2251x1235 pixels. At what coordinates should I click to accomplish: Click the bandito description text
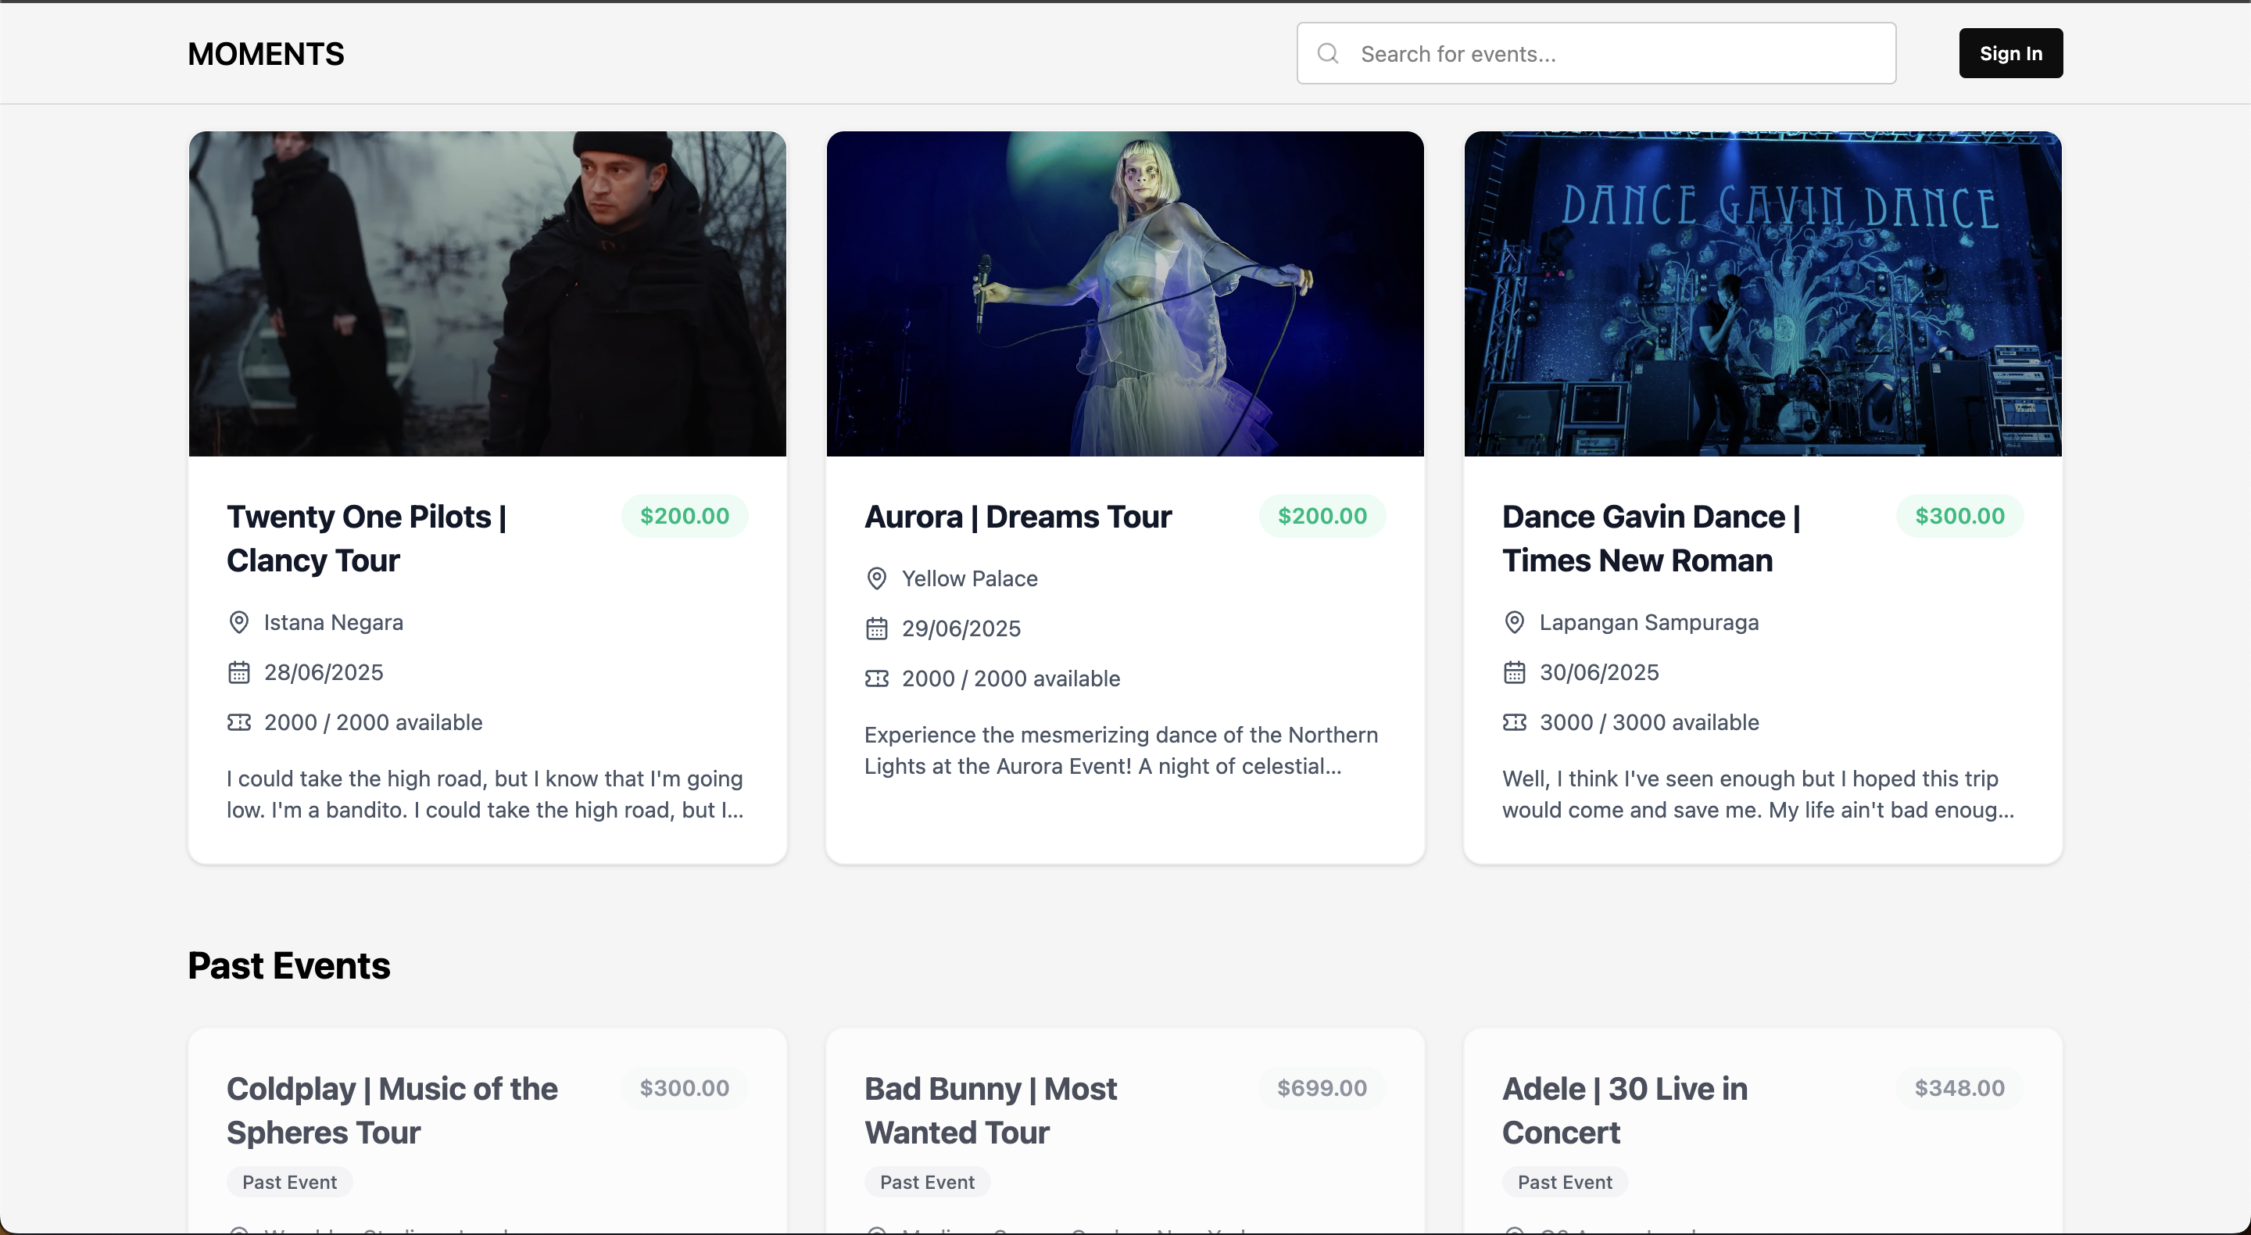click(x=486, y=794)
